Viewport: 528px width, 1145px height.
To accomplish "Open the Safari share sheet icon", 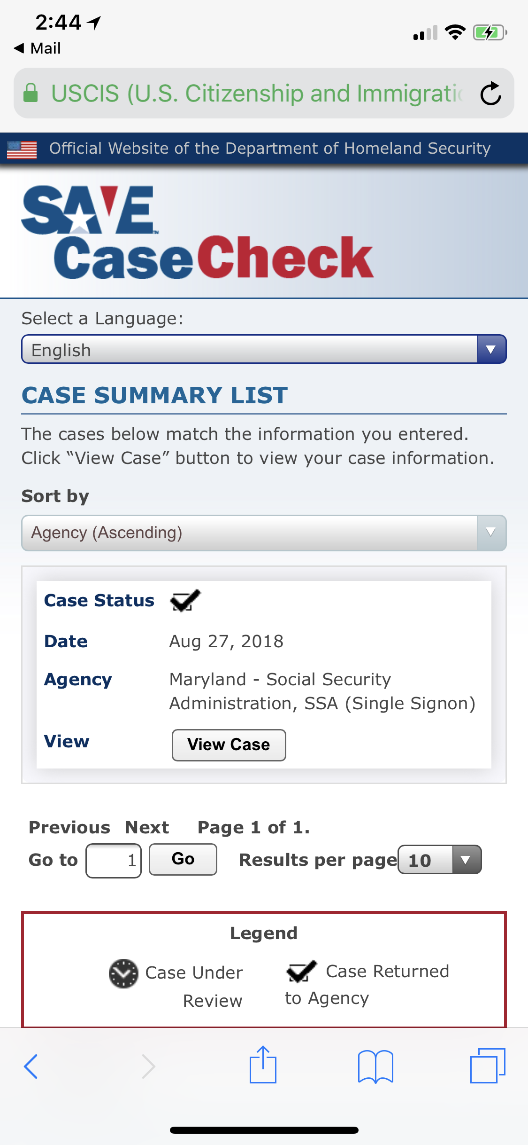I will pos(263,1065).
